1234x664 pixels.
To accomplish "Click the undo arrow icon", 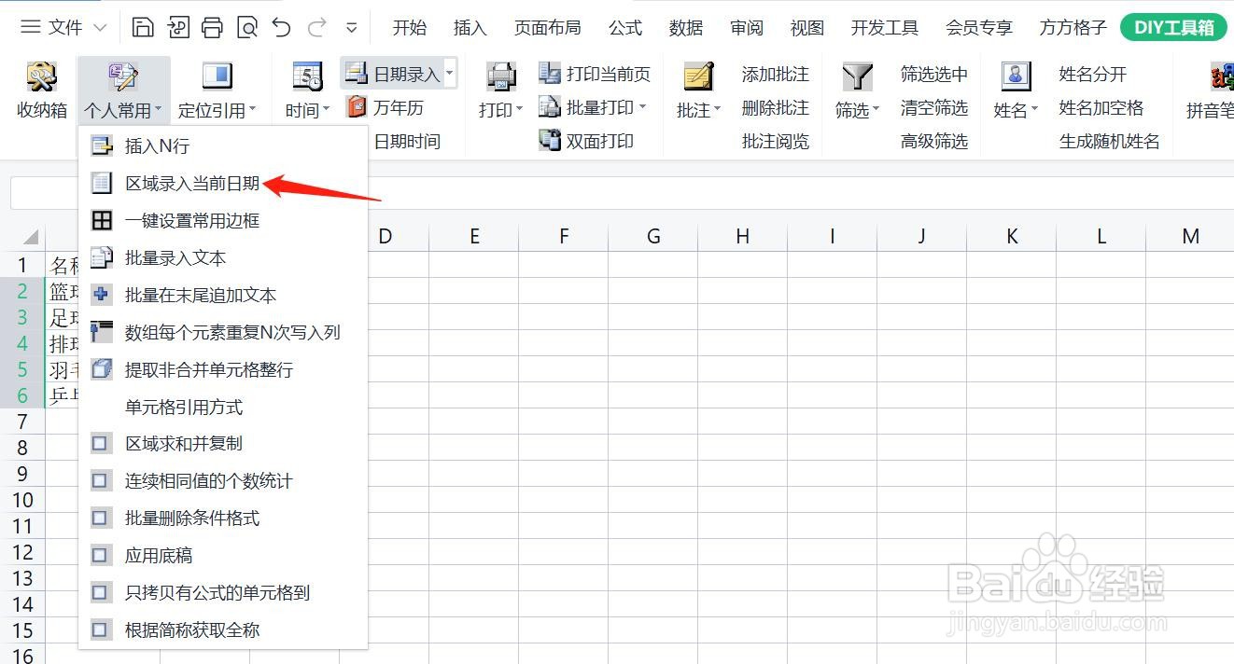I will (281, 28).
